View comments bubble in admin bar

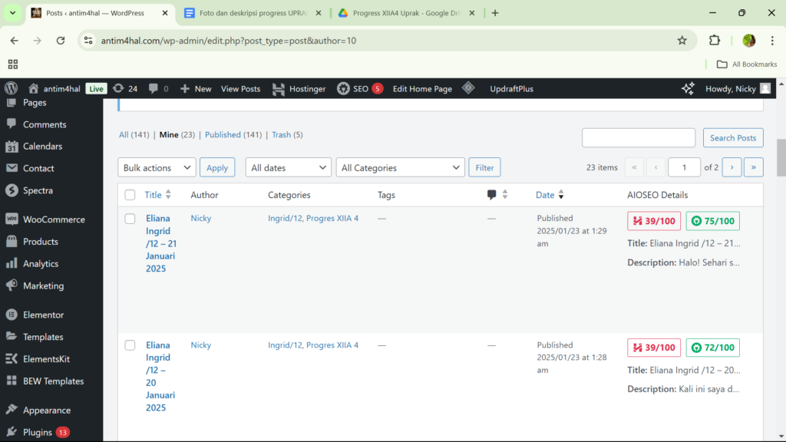[158, 89]
